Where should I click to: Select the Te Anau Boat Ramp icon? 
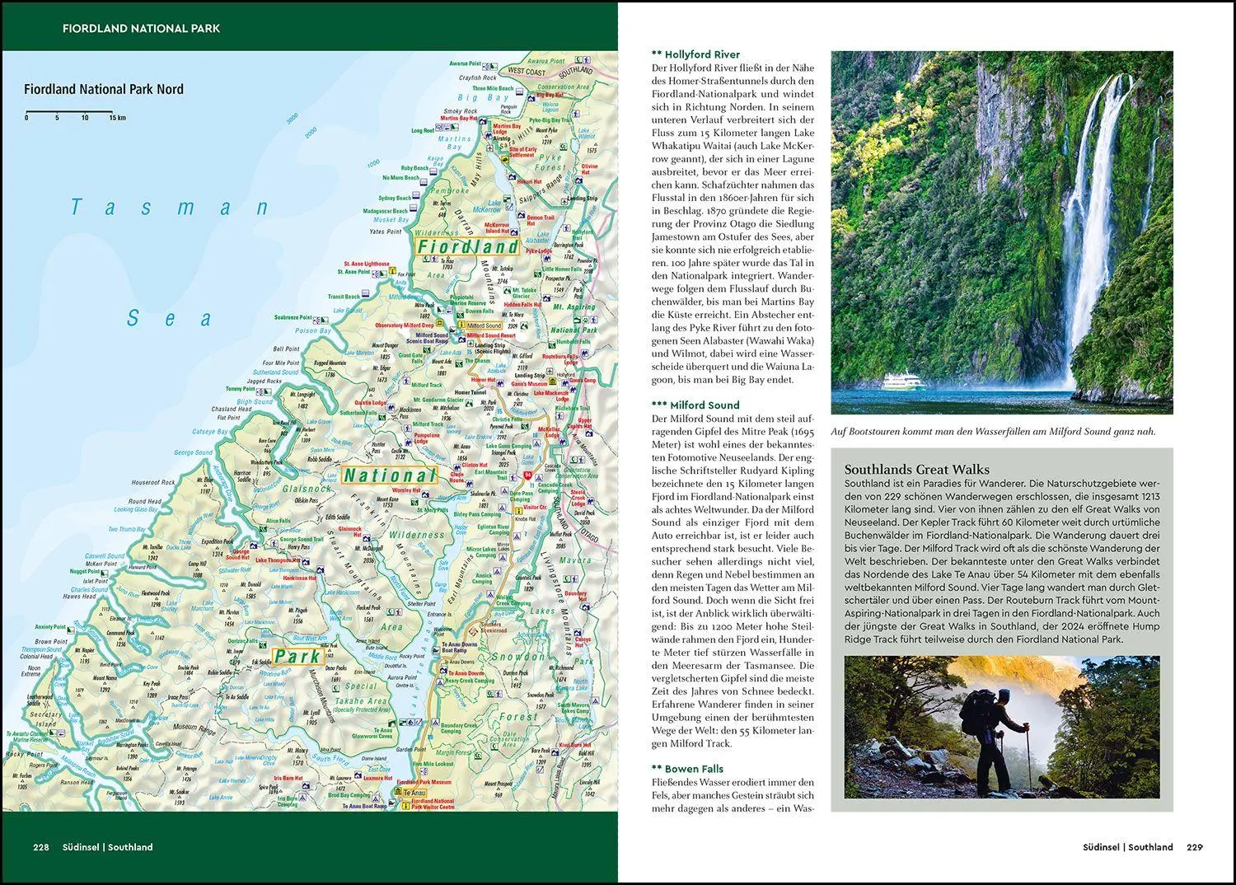(392, 803)
